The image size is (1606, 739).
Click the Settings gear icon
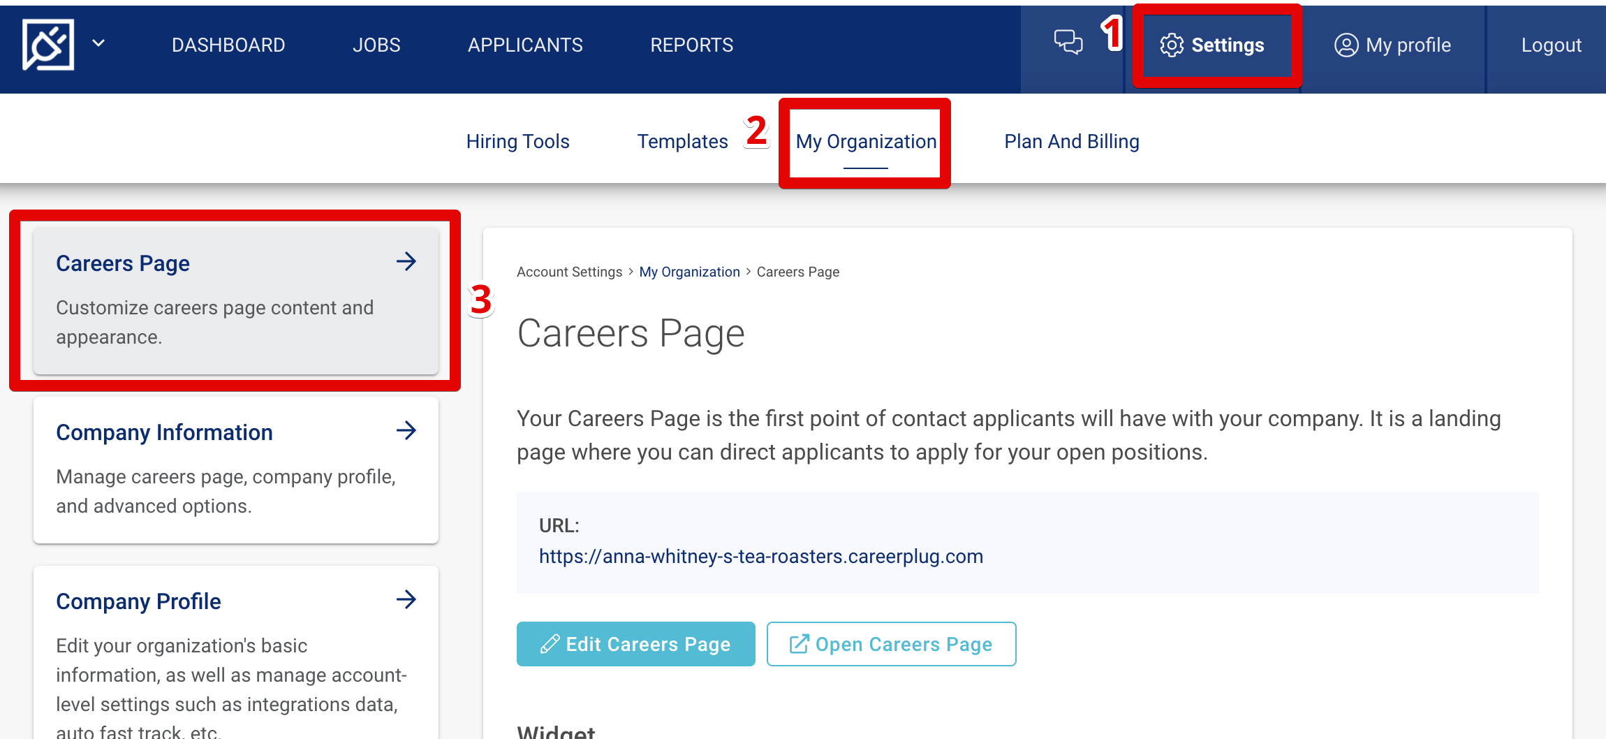1172,45
